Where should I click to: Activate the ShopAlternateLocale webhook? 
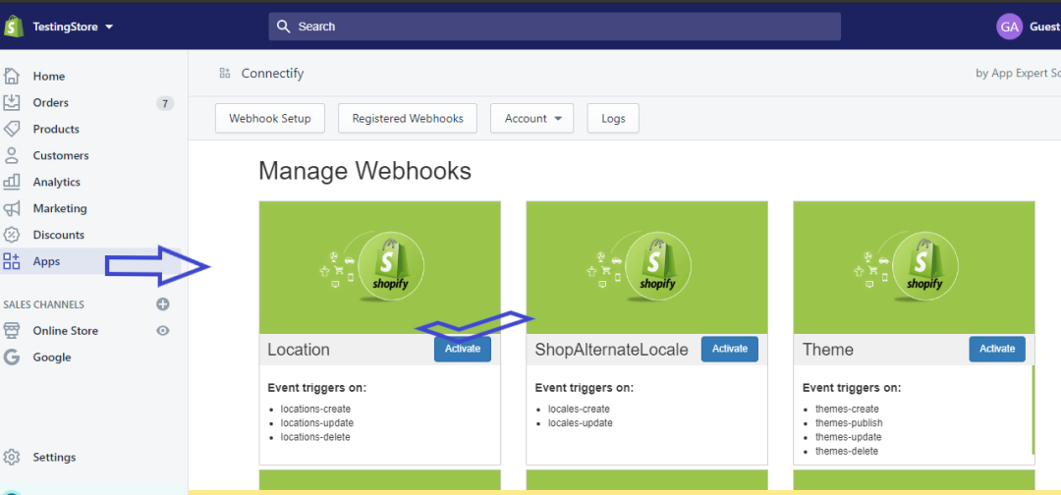pos(729,349)
